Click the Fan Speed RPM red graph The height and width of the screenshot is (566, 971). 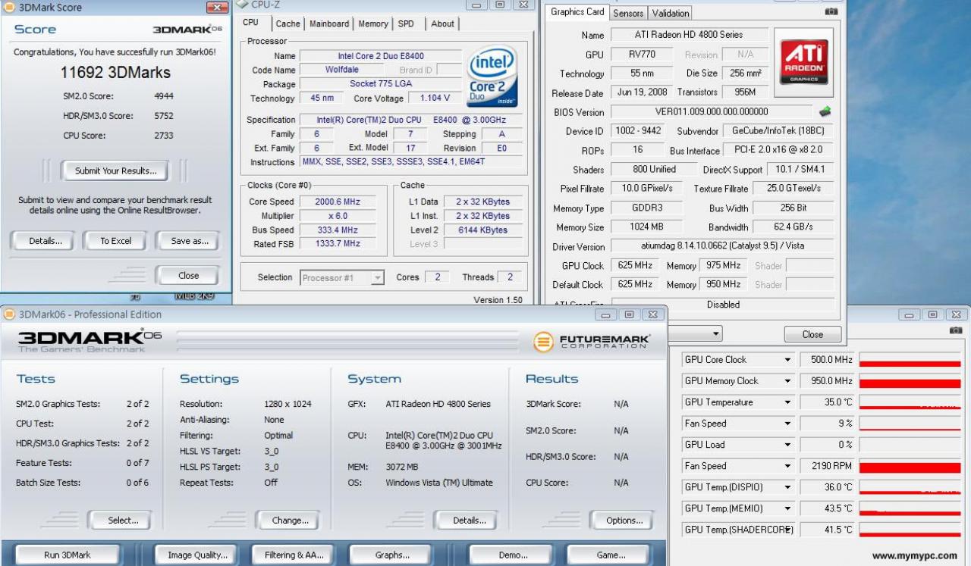910,466
